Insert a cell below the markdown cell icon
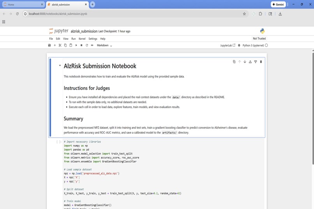Screen dimensions: 314x209 [256, 61]
